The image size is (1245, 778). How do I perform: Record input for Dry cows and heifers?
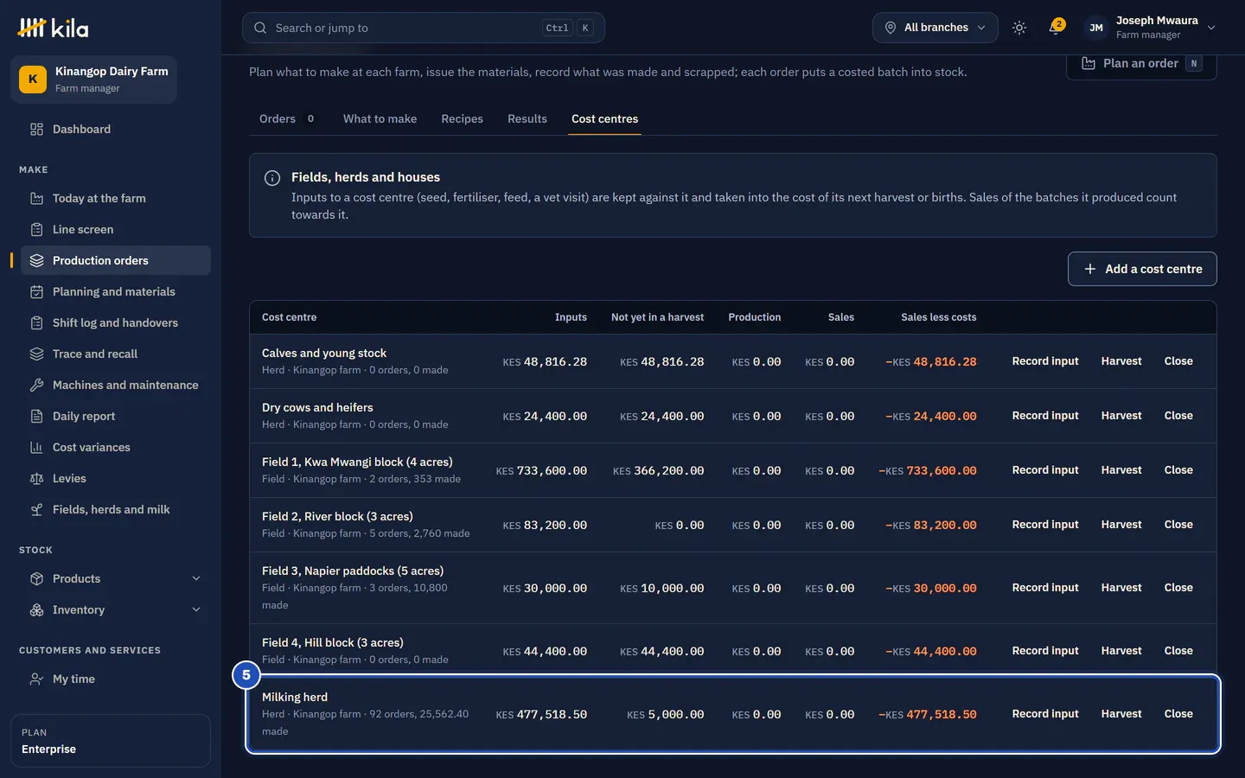click(1045, 416)
